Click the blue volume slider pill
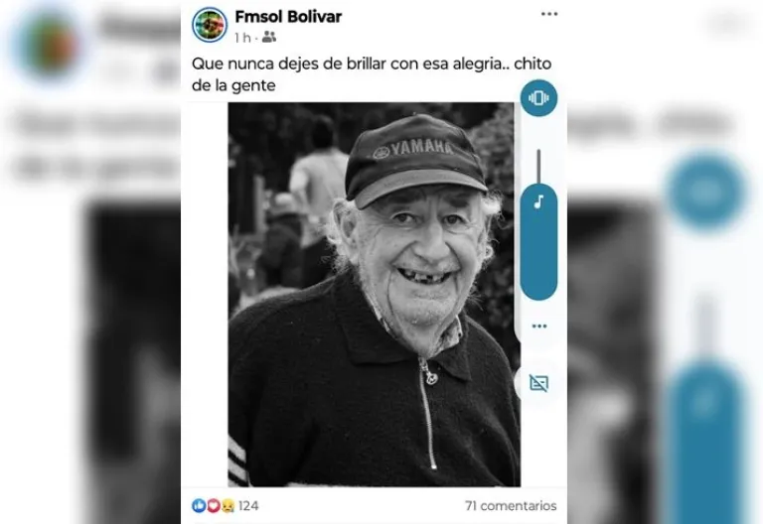The image size is (763, 524). pos(538,241)
